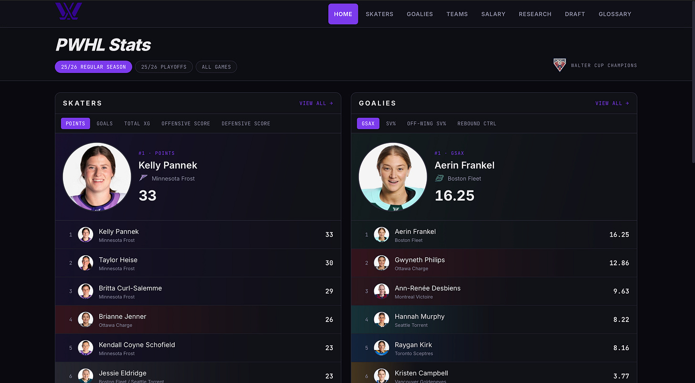
Task: Open the featured Kelly Pannek name heading
Action: point(168,165)
